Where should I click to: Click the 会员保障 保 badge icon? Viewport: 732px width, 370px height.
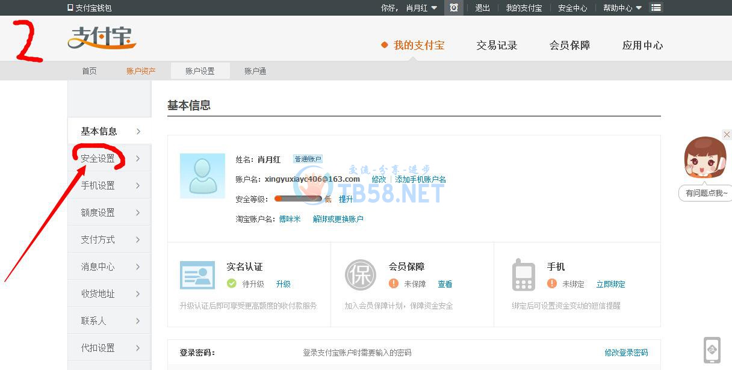pyautogui.click(x=361, y=275)
